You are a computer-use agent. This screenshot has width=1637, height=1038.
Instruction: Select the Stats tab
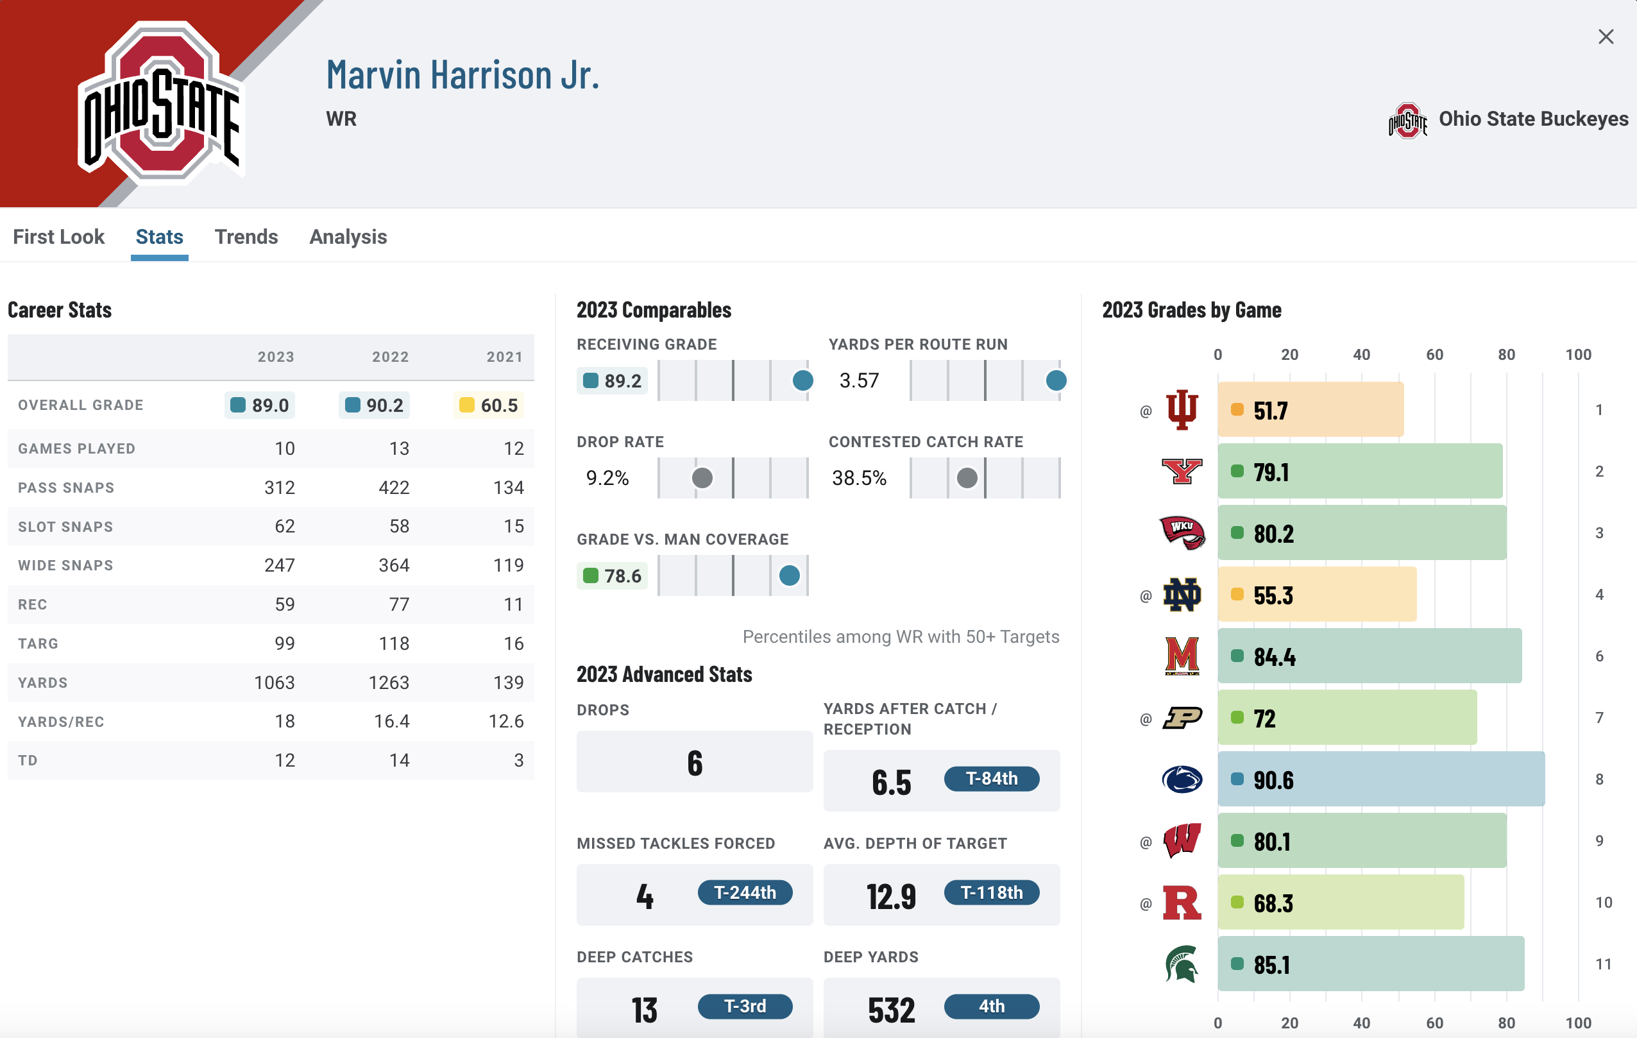(159, 237)
